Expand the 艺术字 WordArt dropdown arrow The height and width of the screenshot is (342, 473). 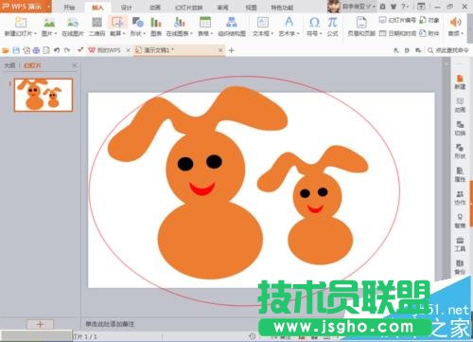(x=298, y=33)
